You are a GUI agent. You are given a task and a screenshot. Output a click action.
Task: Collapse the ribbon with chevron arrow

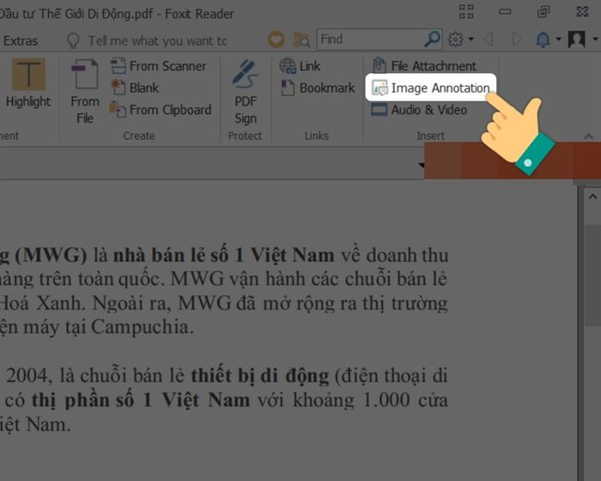(x=589, y=137)
